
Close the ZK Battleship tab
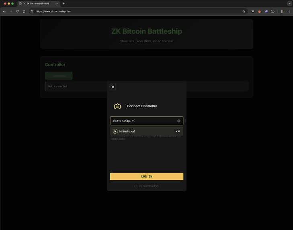click(x=57, y=3)
